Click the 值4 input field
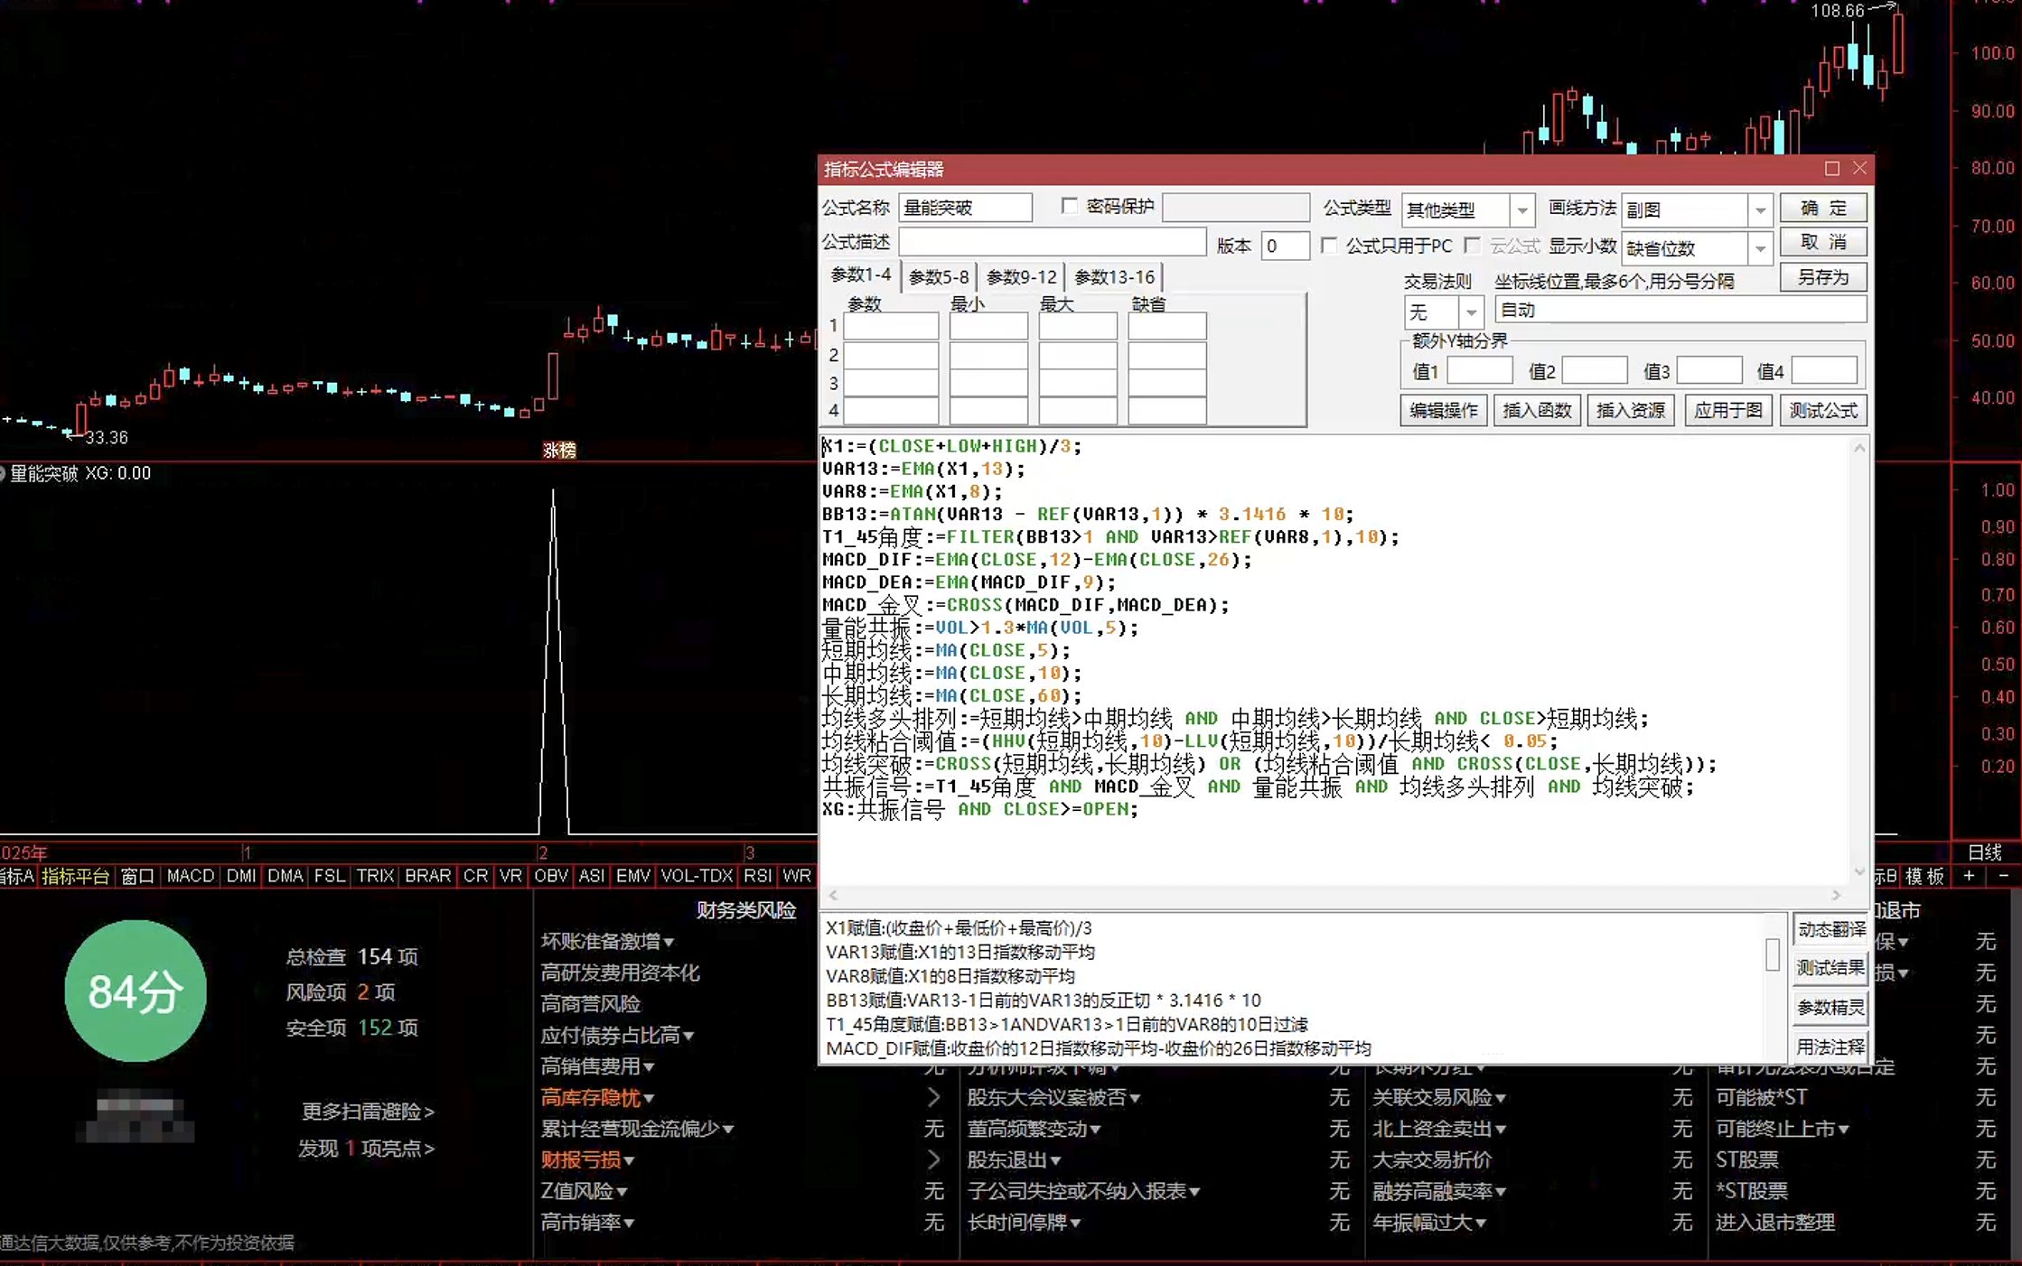This screenshot has width=2022, height=1266. (x=1824, y=371)
